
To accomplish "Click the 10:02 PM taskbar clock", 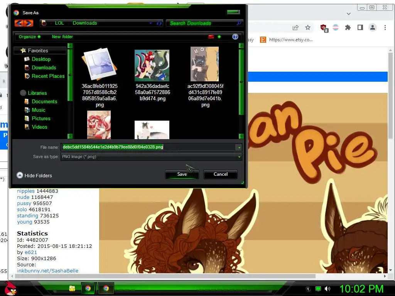I will [x=361, y=289].
